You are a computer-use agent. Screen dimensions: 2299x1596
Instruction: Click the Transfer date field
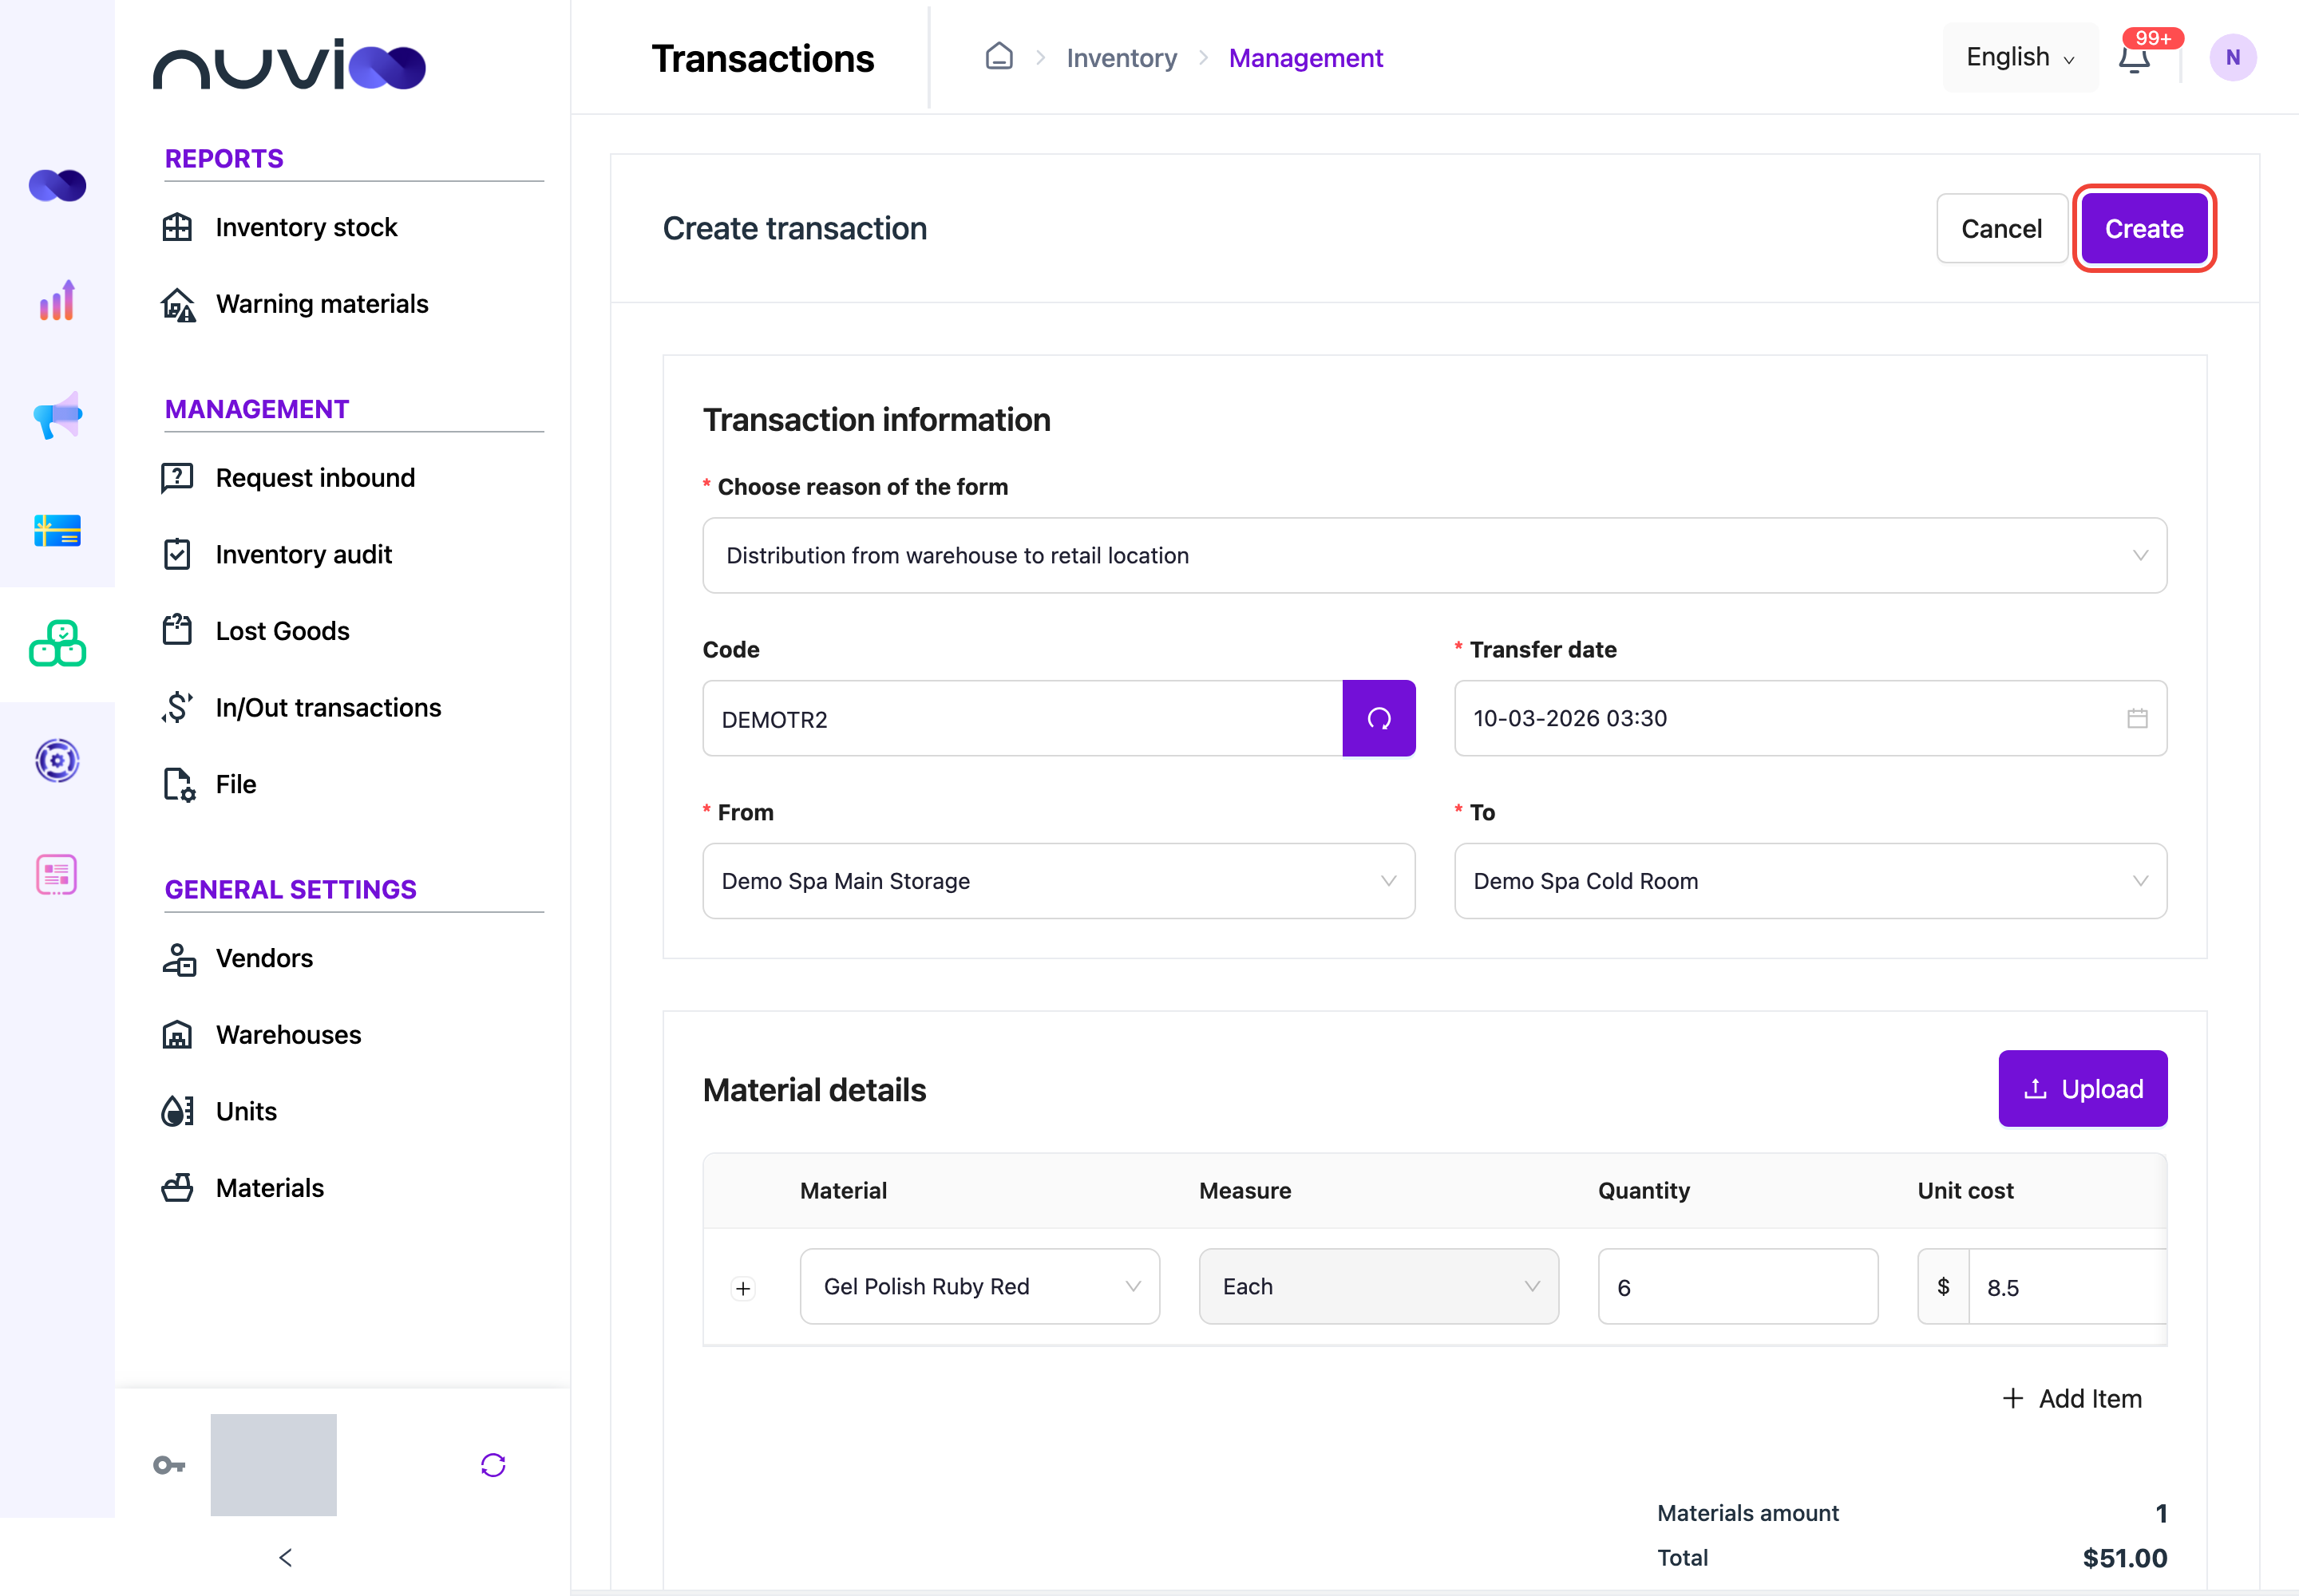pos(1810,718)
